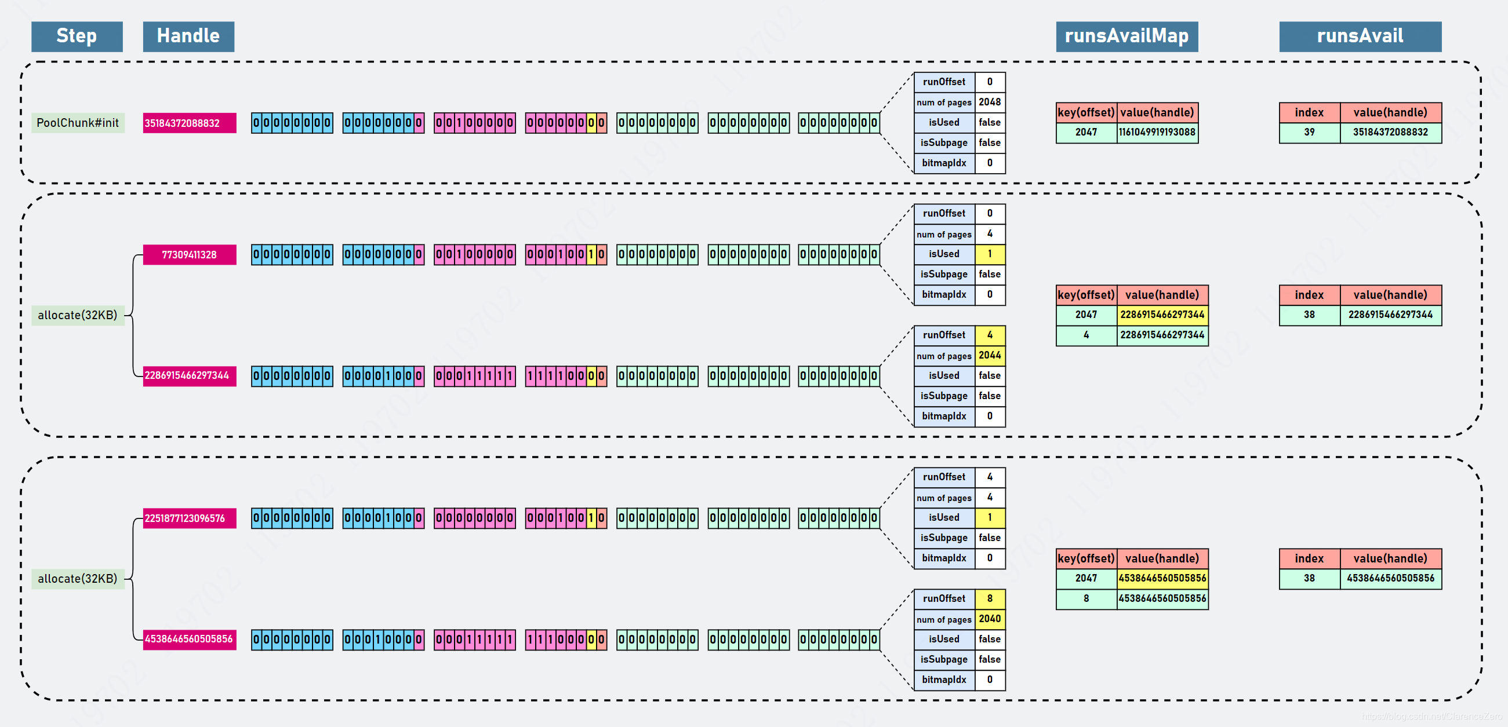The height and width of the screenshot is (727, 1508).
Task: Click runsAvailMap key 8 cell
Action: coord(1086,598)
